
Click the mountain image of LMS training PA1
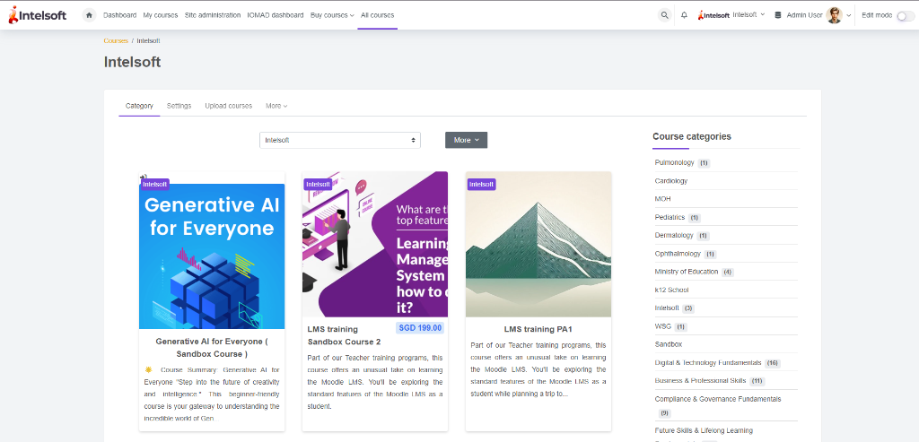tap(538, 244)
